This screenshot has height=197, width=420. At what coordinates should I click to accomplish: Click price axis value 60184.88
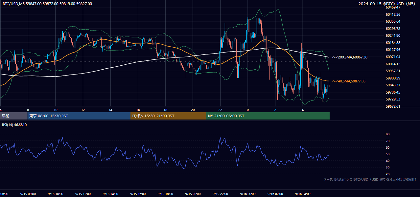[393, 43]
